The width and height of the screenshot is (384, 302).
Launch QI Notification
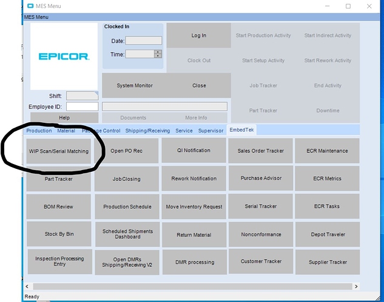194,150
